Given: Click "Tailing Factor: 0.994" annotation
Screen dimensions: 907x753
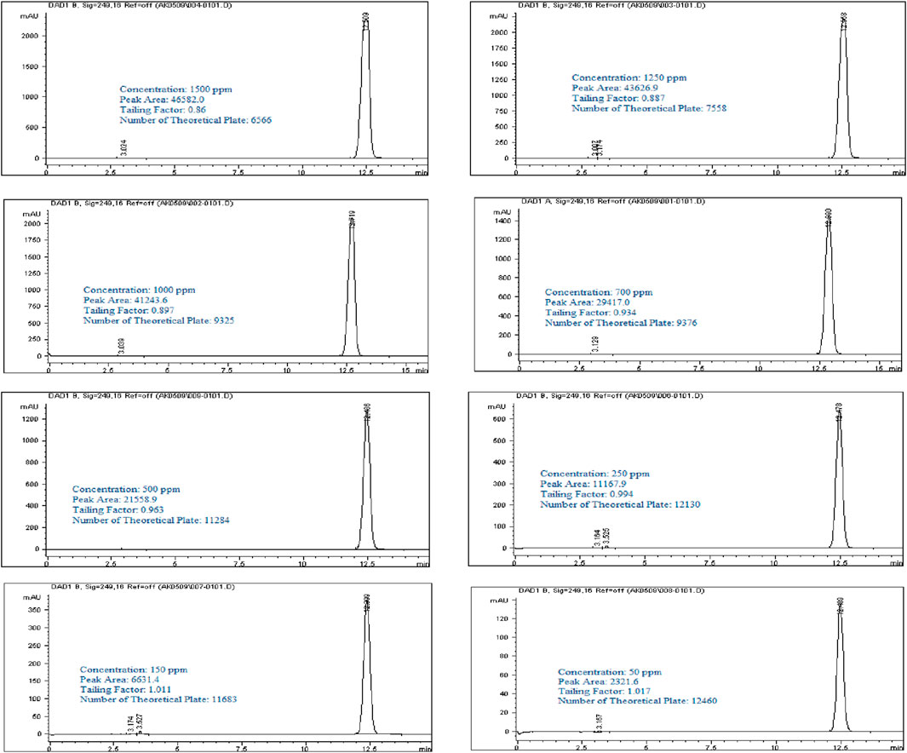Looking at the screenshot, I should 587,495.
